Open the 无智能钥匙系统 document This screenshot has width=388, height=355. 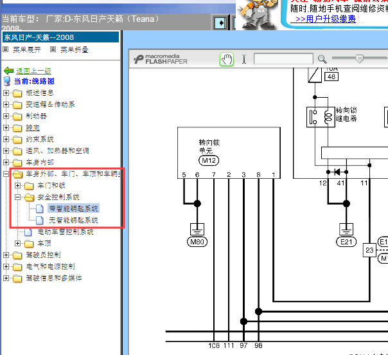73,220
